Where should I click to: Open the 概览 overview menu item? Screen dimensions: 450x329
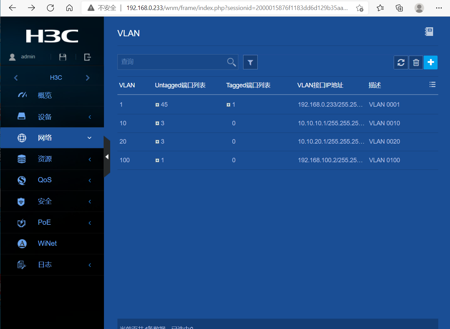tap(45, 95)
